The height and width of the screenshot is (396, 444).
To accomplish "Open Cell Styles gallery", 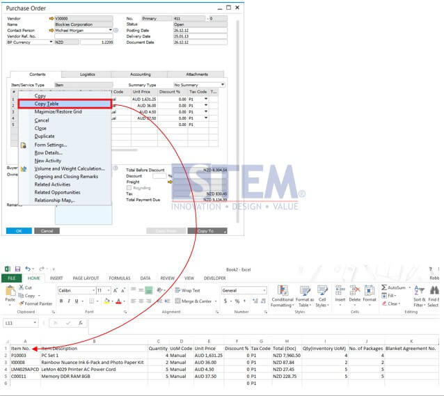I will pos(322,296).
